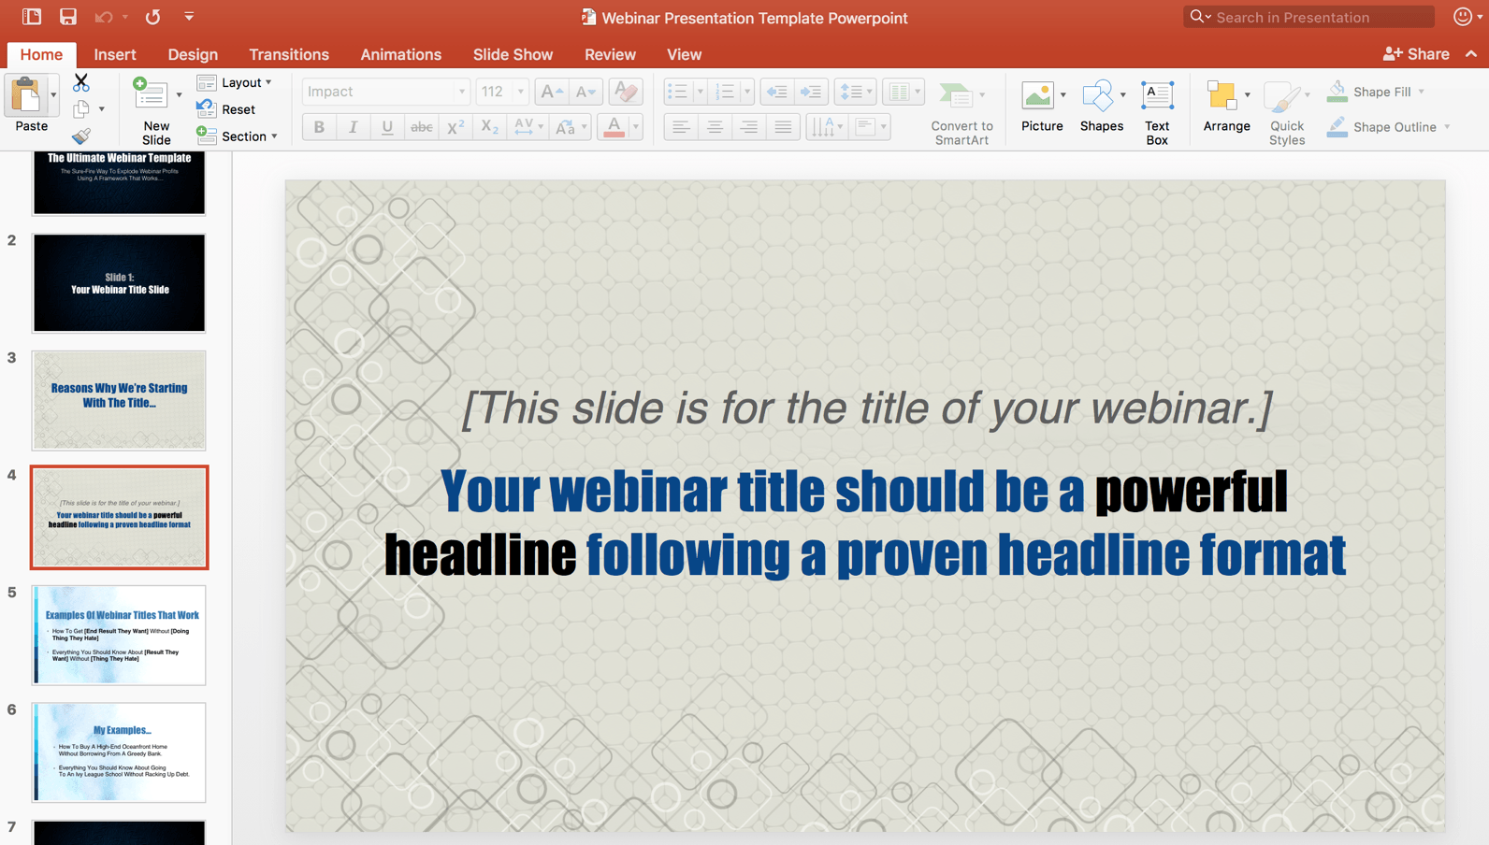The height and width of the screenshot is (845, 1489).
Task: Click the Arrange icon
Action: click(x=1222, y=95)
